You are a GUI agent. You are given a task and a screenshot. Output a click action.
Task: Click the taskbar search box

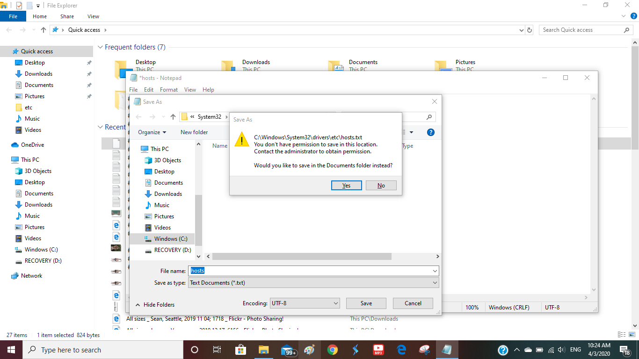(x=103, y=350)
